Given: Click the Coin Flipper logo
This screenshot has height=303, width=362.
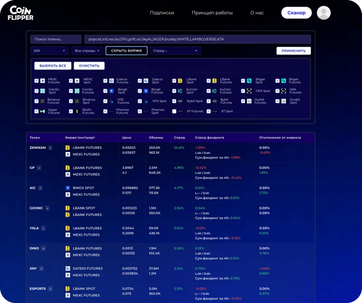Looking at the screenshot, I should pyautogui.click(x=21, y=13).
